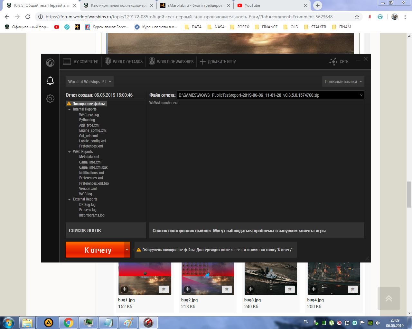Select Game_info.xml.bak entry

(93, 167)
